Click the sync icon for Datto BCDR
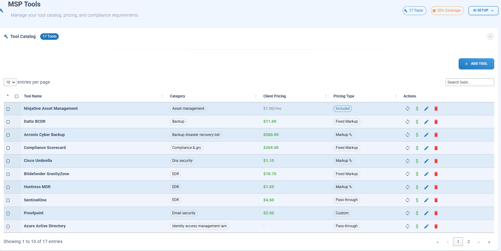Screen dimensions: 501x251 (x=408, y=122)
